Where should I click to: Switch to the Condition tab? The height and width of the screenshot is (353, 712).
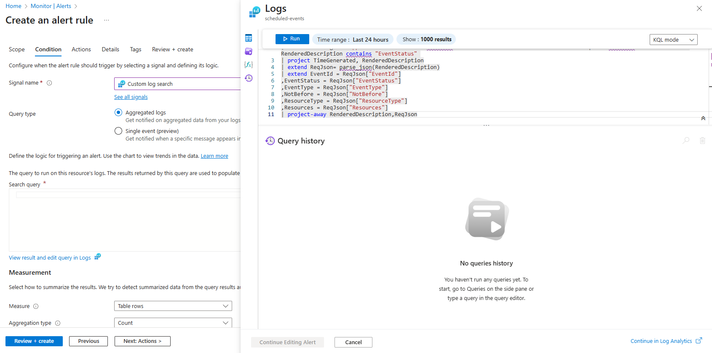pyautogui.click(x=48, y=49)
